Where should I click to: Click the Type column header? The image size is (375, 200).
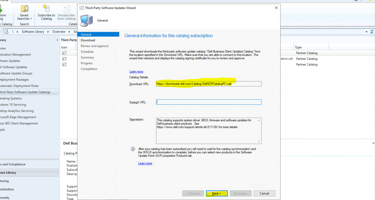pos(311,47)
